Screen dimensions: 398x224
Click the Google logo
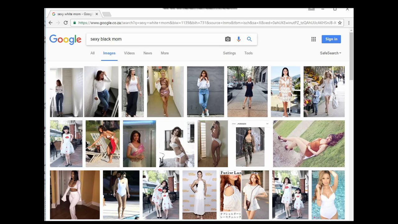[65, 40]
